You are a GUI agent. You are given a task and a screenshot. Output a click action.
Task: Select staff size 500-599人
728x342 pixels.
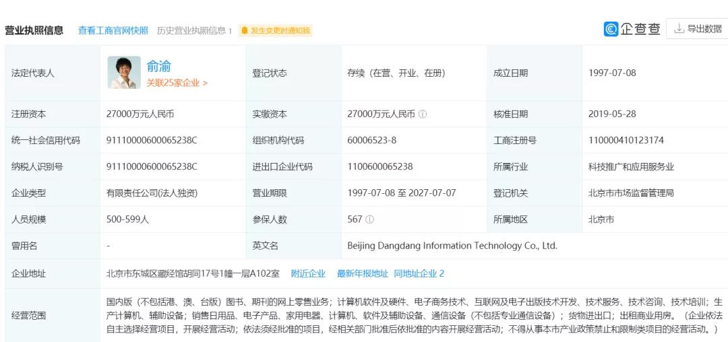click(127, 219)
